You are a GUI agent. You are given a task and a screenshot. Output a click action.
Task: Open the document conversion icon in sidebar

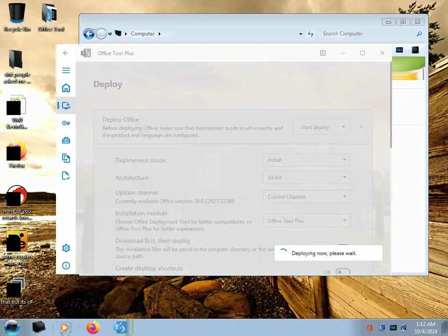coord(66,158)
